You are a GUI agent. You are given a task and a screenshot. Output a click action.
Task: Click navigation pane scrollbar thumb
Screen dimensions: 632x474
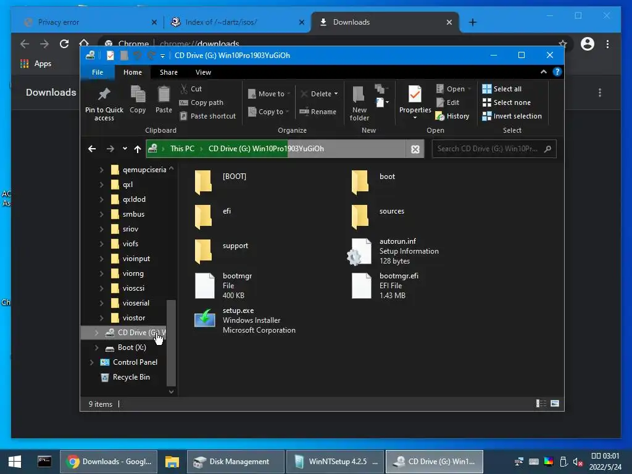pyautogui.click(x=171, y=343)
